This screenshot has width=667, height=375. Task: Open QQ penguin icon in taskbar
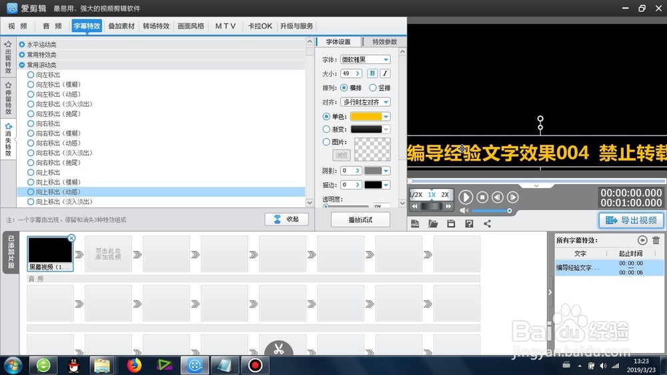74,365
